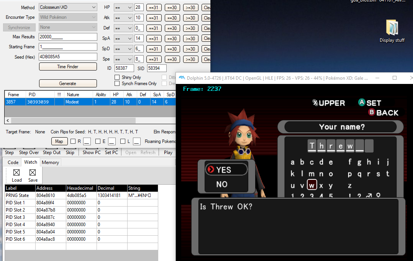
Task: Click the Max Results input field
Action: [x=68, y=37]
